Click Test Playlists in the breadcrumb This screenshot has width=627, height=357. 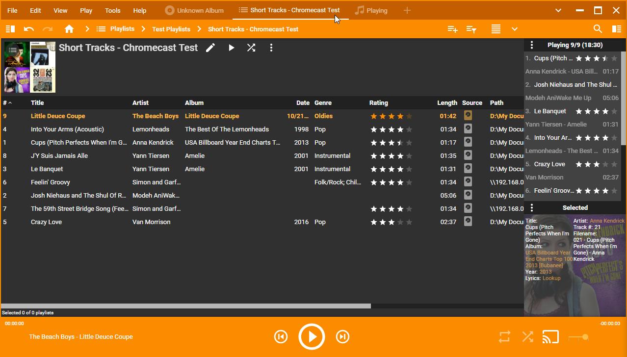(171, 29)
